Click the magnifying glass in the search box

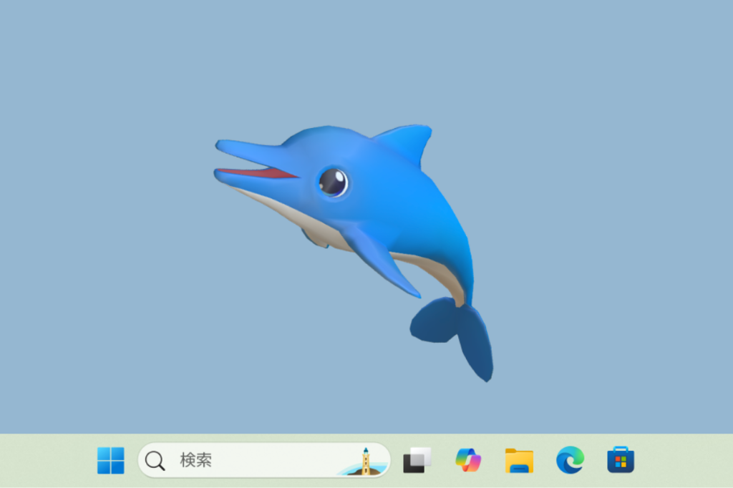(x=155, y=460)
